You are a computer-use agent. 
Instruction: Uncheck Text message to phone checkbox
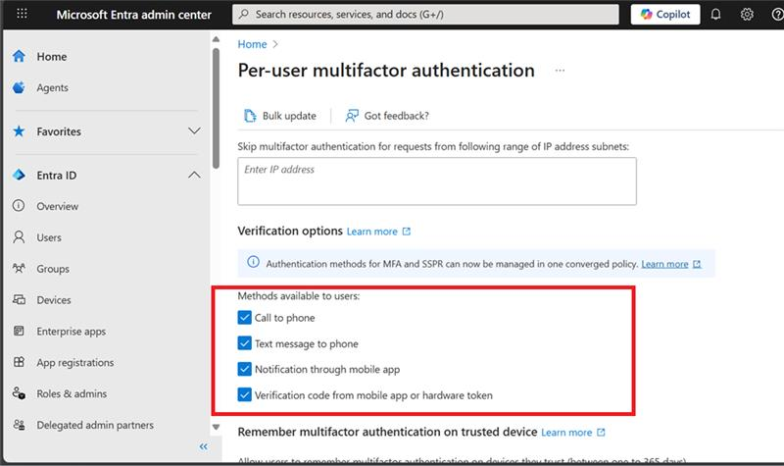click(x=244, y=343)
